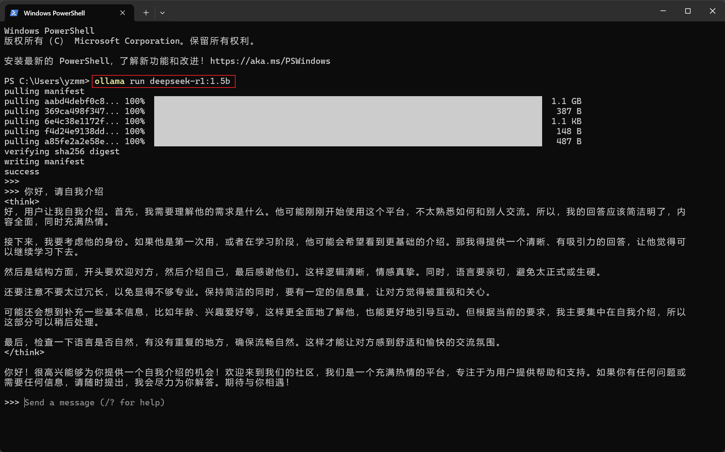Click the 'PS C:\Users\yzmm>' prompt
Screen dimensions: 725x452
coord(47,81)
